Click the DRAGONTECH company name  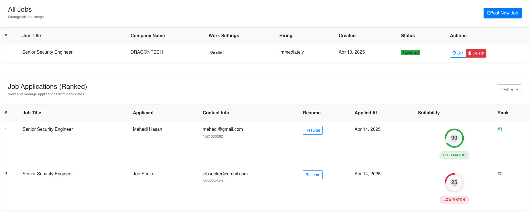coord(147,52)
